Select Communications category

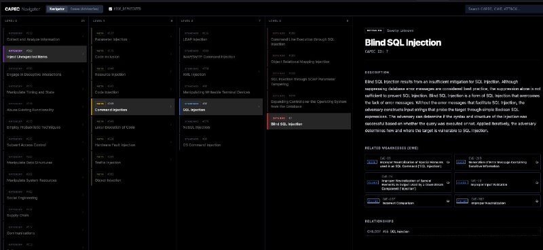45,230
